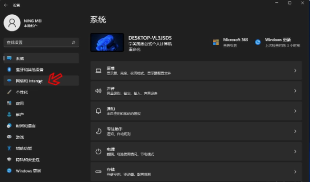Screen dimensions: 310x182
Task: Expand the 电源 settings chevron
Action: click(295, 152)
